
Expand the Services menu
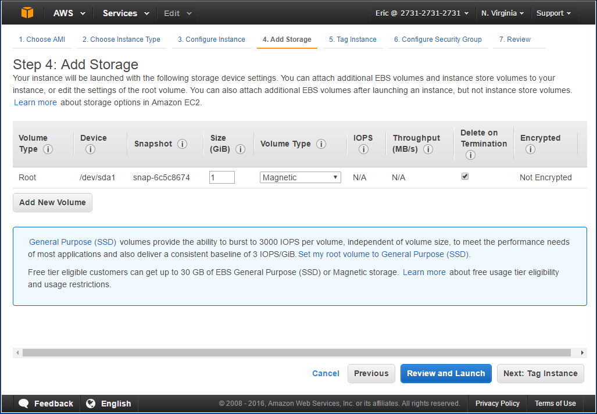(126, 13)
